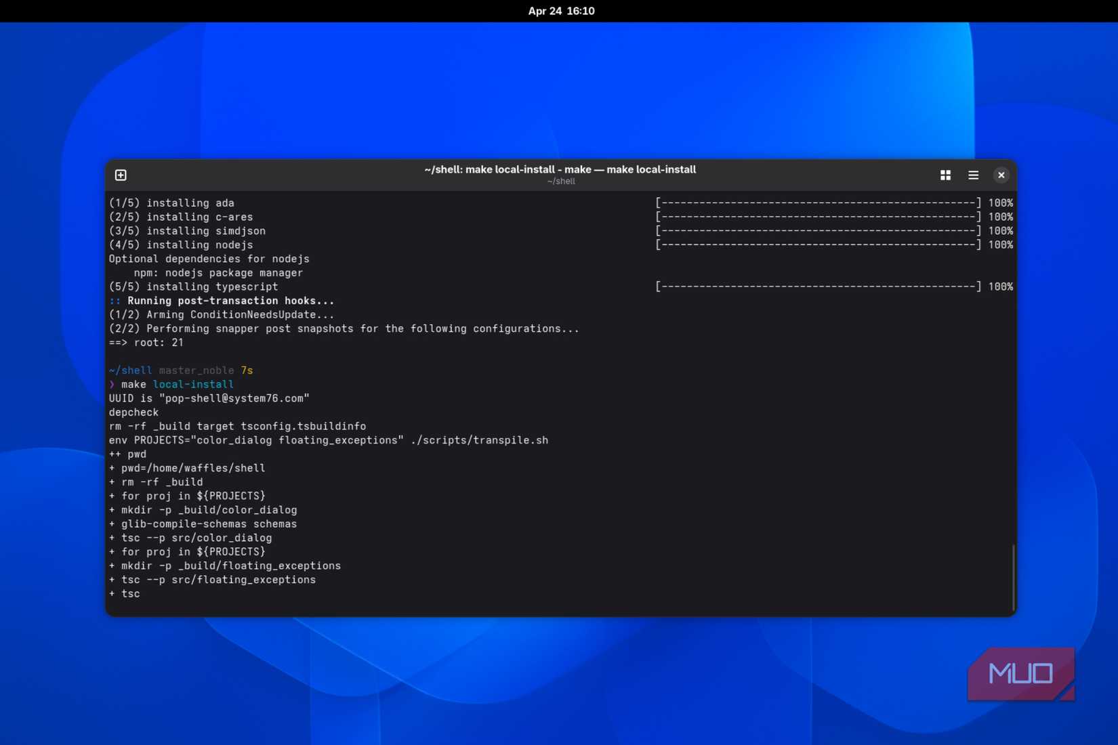Click the 'make local-install' command text
The height and width of the screenshot is (745, 1118).
pyautogui.click(x=178, y=385)
